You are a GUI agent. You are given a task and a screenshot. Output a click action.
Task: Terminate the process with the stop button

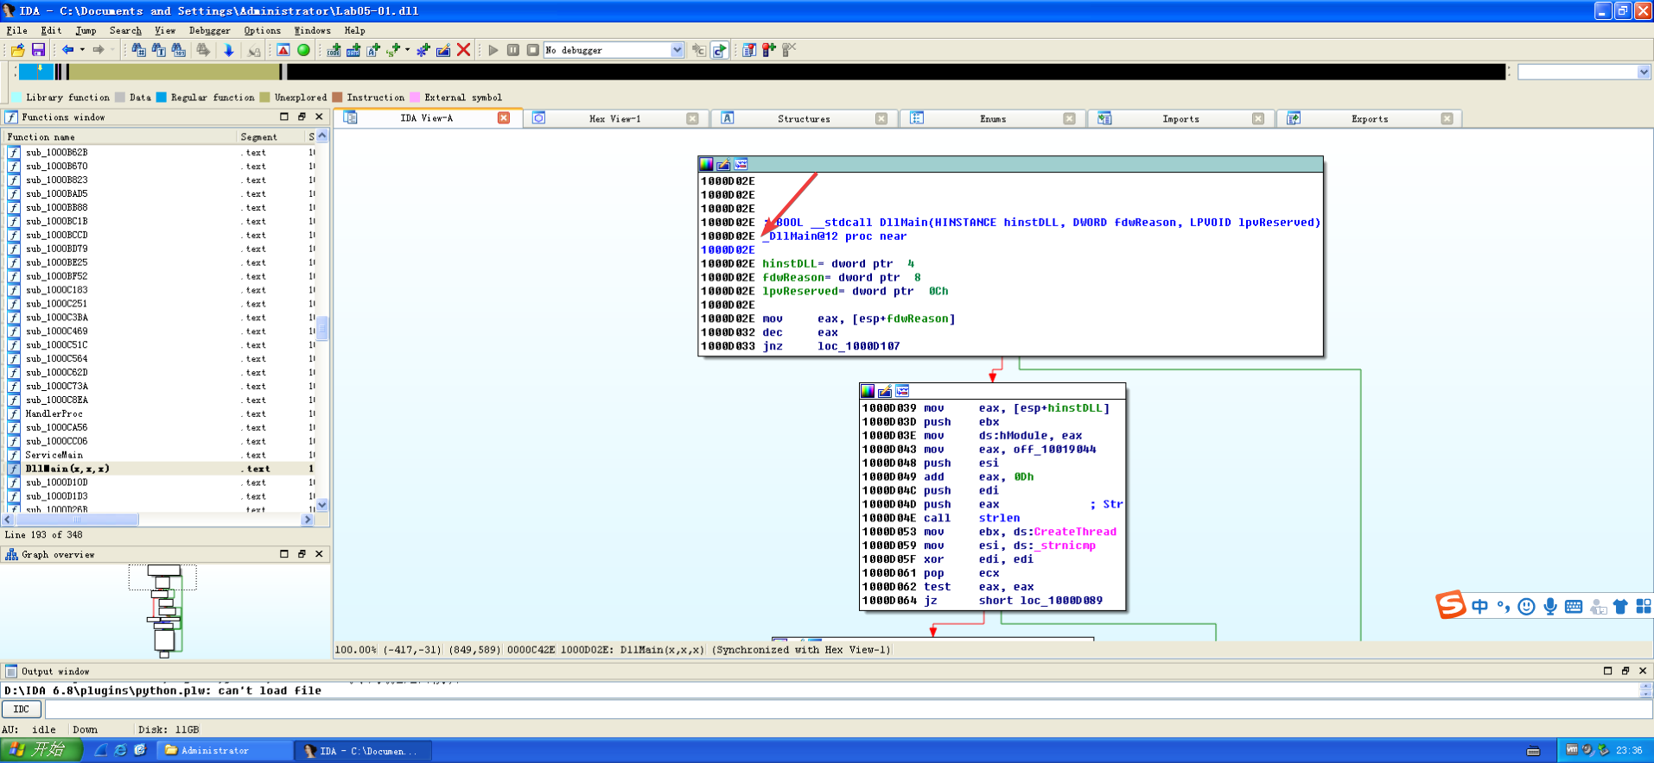point(533,50)
